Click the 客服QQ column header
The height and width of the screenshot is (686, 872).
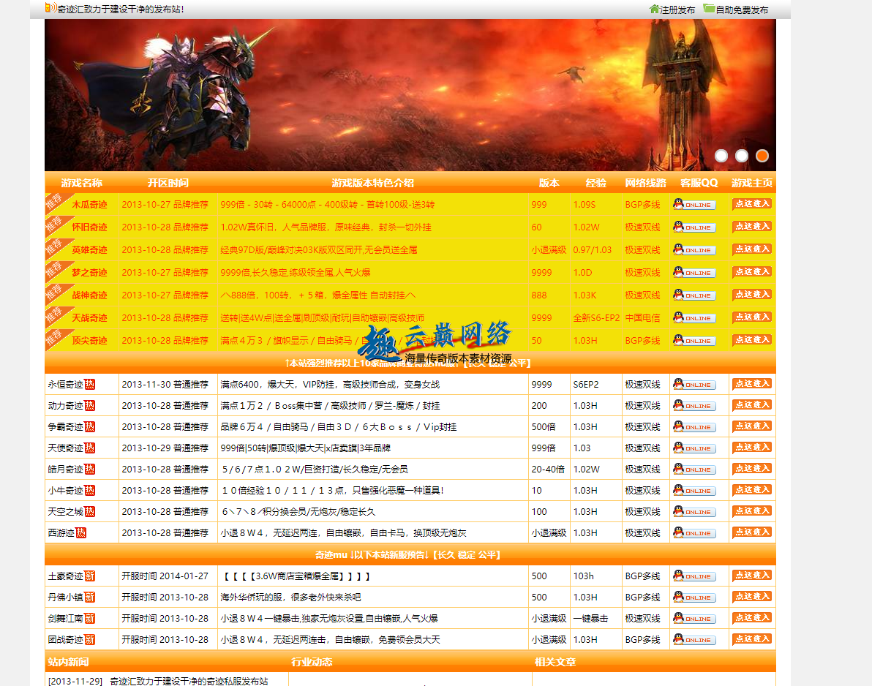point(699,183)
